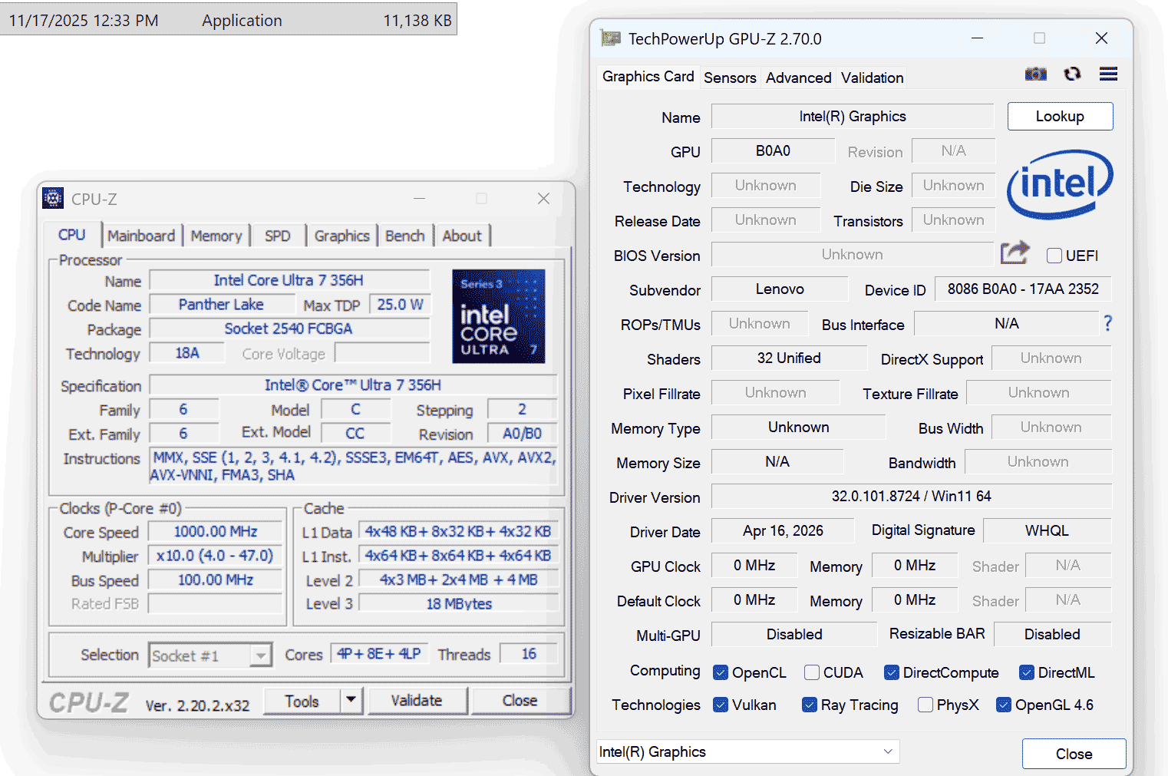
Task: Toggle the UEFI checkbox
Action: point(1054,256)
